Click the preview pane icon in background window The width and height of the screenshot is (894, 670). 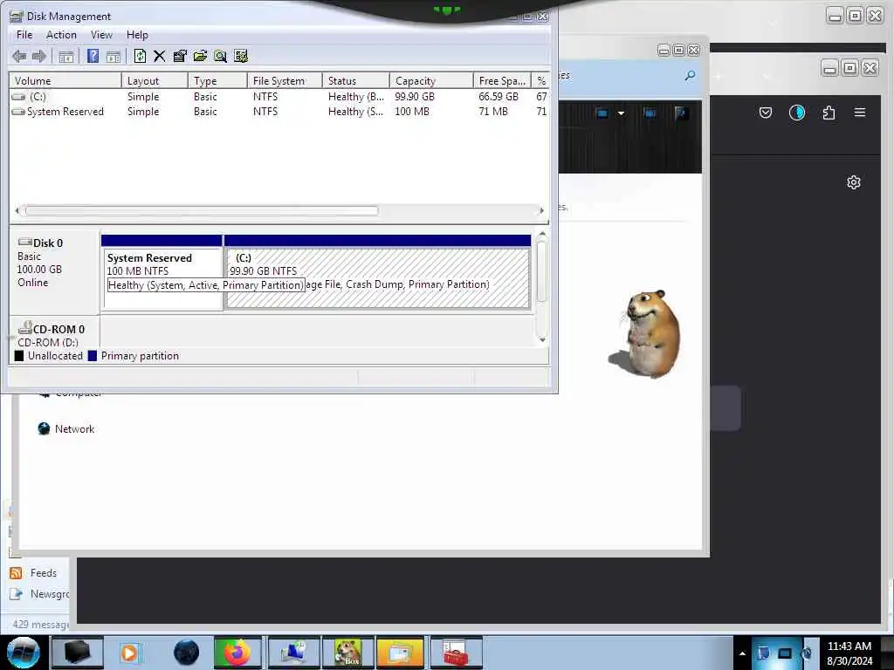coord(650,113)
